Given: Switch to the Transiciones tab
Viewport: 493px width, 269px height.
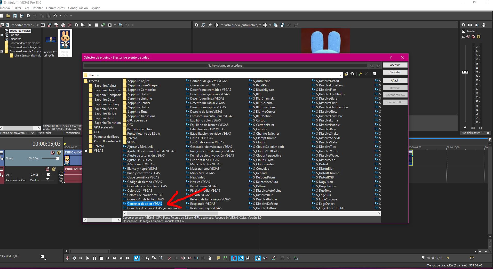Looking at the screenshot, I should point(72,133).
